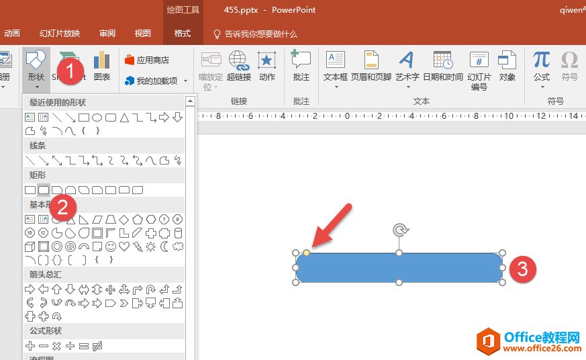Viewport: 586px width, 360px height.
Task: Choose the right triangle in basic shapes
Action: (84, 220)
